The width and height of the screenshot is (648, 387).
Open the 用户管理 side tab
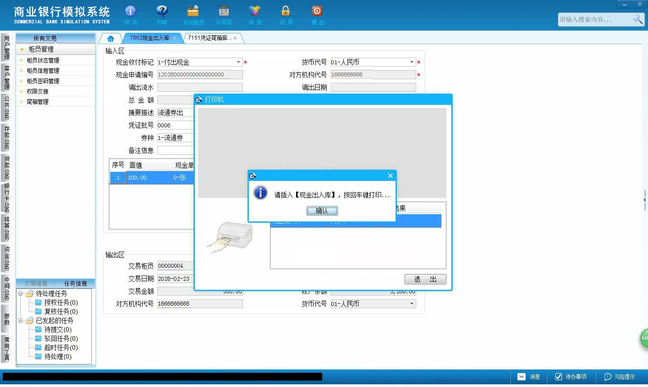[x=6, y=47]
